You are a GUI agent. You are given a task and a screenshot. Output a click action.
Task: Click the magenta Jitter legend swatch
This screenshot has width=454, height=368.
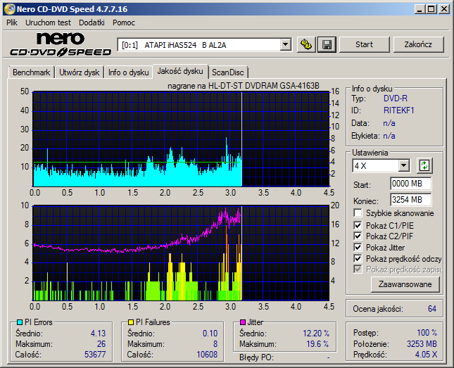click(243, 322)
